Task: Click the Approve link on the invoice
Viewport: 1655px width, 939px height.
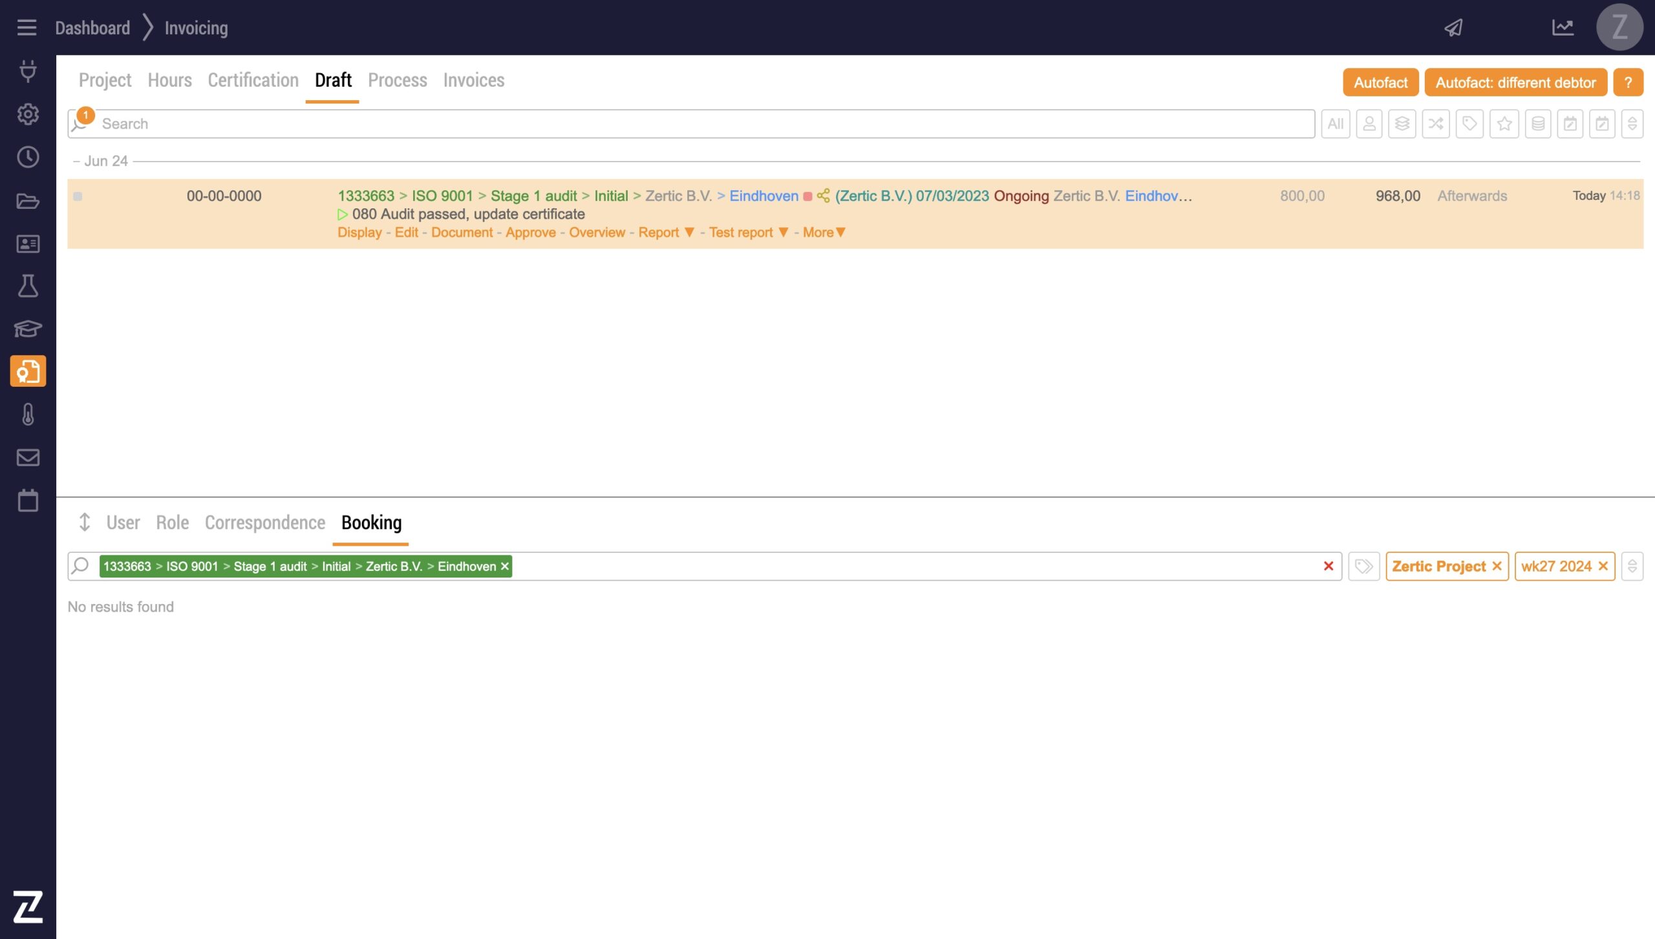Action: pos(530,232)
